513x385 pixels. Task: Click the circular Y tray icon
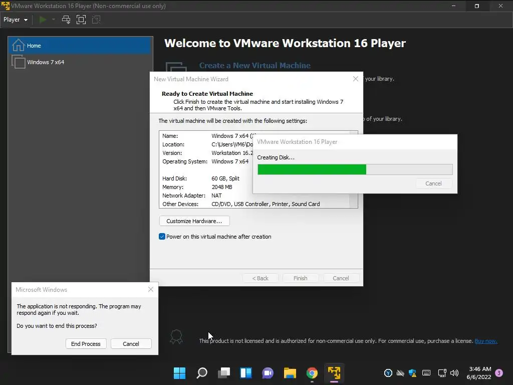pos(388,373)
